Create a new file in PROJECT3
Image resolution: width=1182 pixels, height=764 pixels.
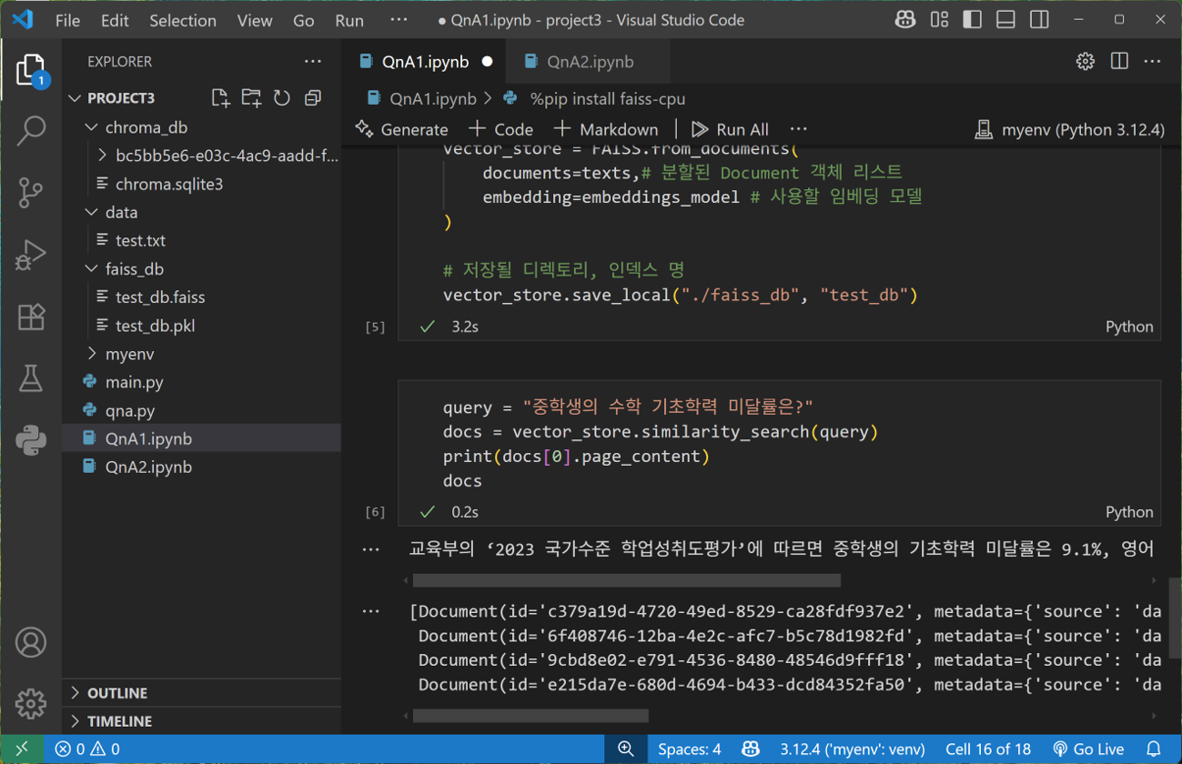click(220, 97)
